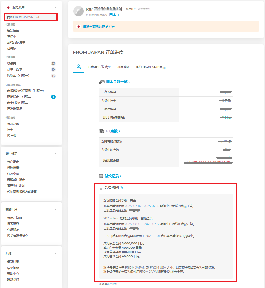Click the points icon beside FJ点数

point(102,131)
